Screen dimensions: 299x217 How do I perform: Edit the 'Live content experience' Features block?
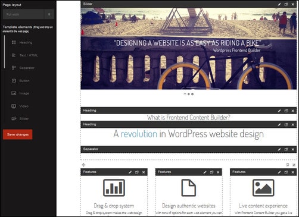click(x=279, y=172)
